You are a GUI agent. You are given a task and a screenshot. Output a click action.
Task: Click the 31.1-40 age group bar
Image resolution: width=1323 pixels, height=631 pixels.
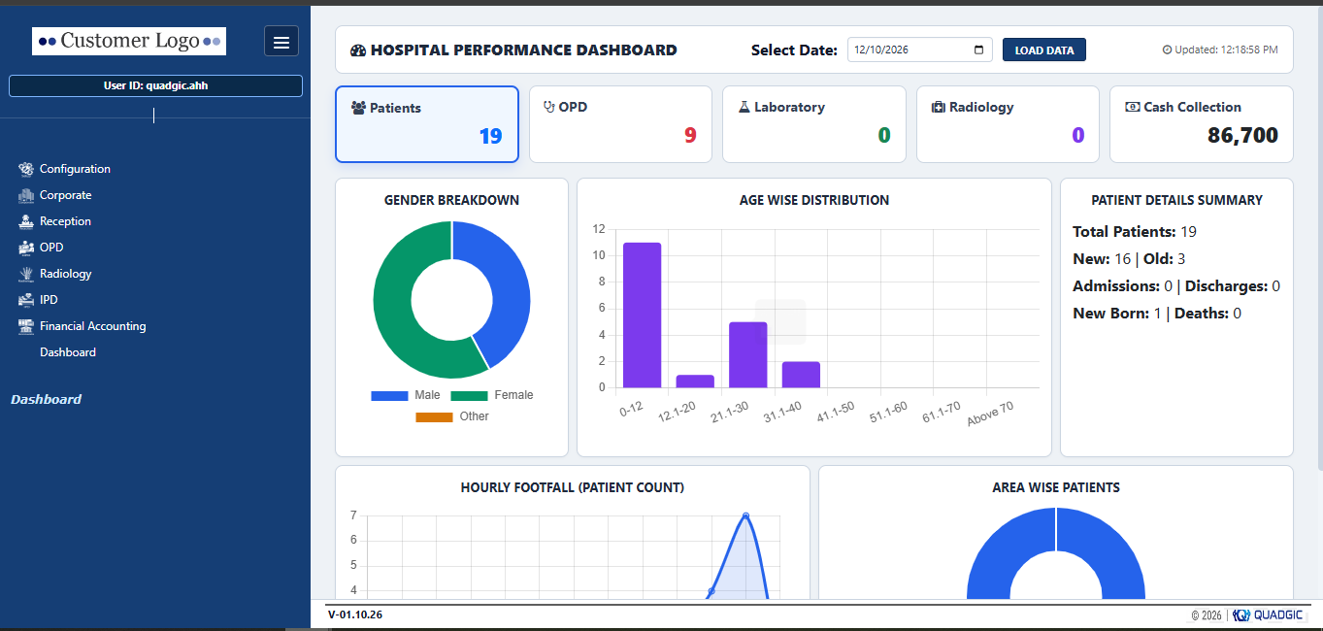[801, 375]
